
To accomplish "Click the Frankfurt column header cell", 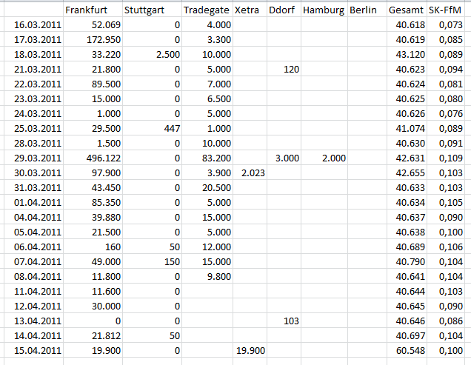I will pyautogui.click(x=86, y=11).
